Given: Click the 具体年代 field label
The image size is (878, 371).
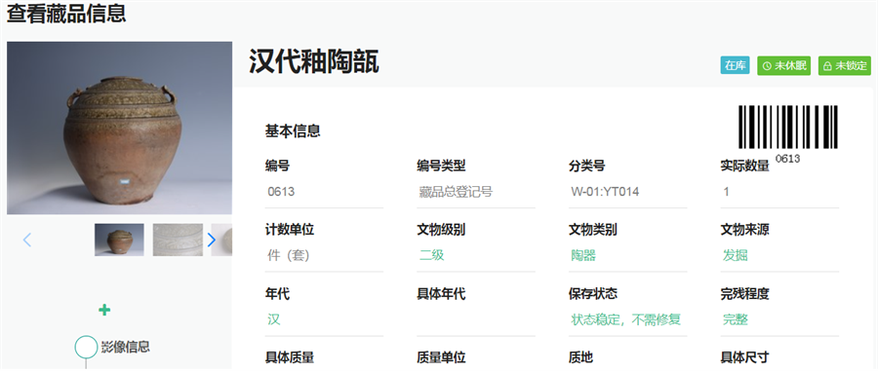Looking at the screenshot, I should point(441,293).
